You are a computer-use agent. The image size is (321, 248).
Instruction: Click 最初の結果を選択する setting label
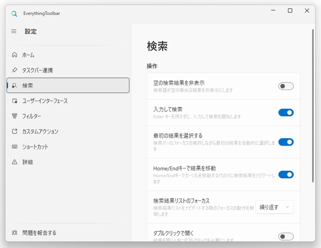tap(178, 136)
